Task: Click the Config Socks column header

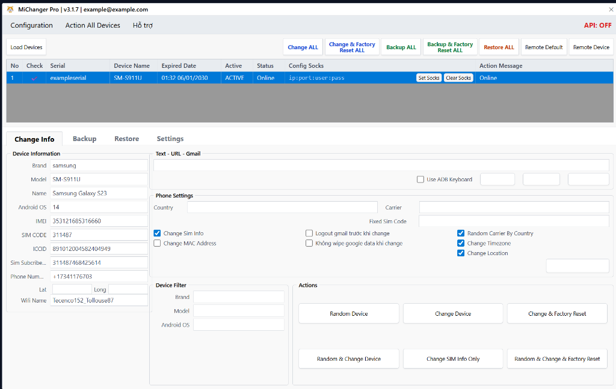Action: [380, 65]
